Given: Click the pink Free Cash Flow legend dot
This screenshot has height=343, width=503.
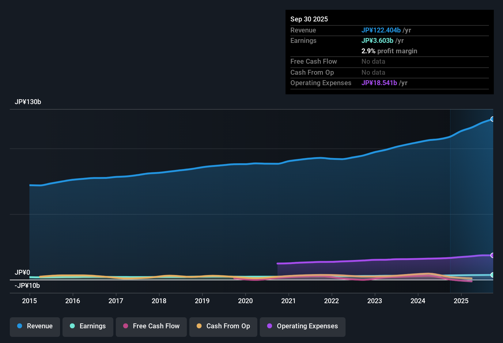Looking at the screenshot, I should click(126, 326).
